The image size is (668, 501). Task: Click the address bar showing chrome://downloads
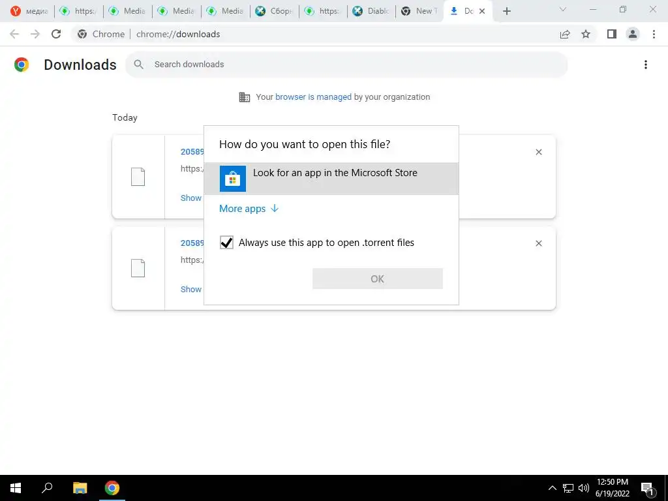click(314, 34)
